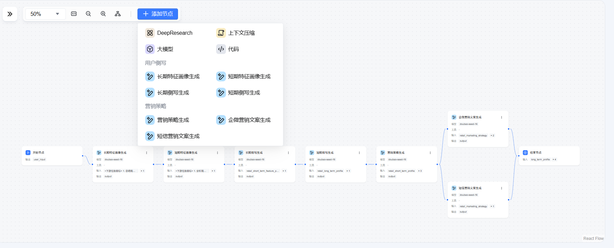Click the 短信营销文案生成 canvas node icon
This screenshot has width=614, height=248.
(x=454, y=188)
